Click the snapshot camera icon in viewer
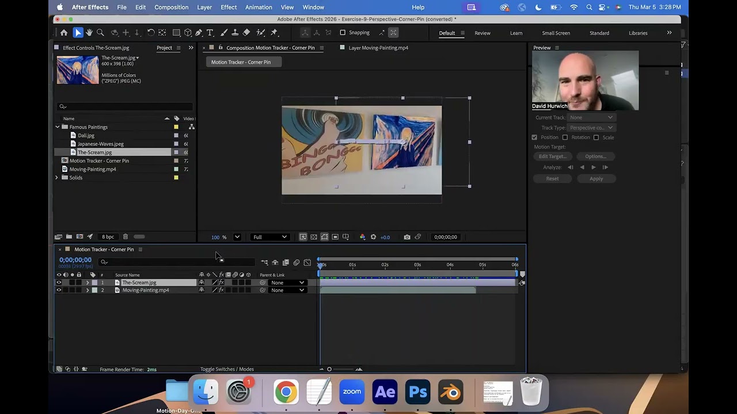Screen dimensions: 737x414 pos(407,237)
